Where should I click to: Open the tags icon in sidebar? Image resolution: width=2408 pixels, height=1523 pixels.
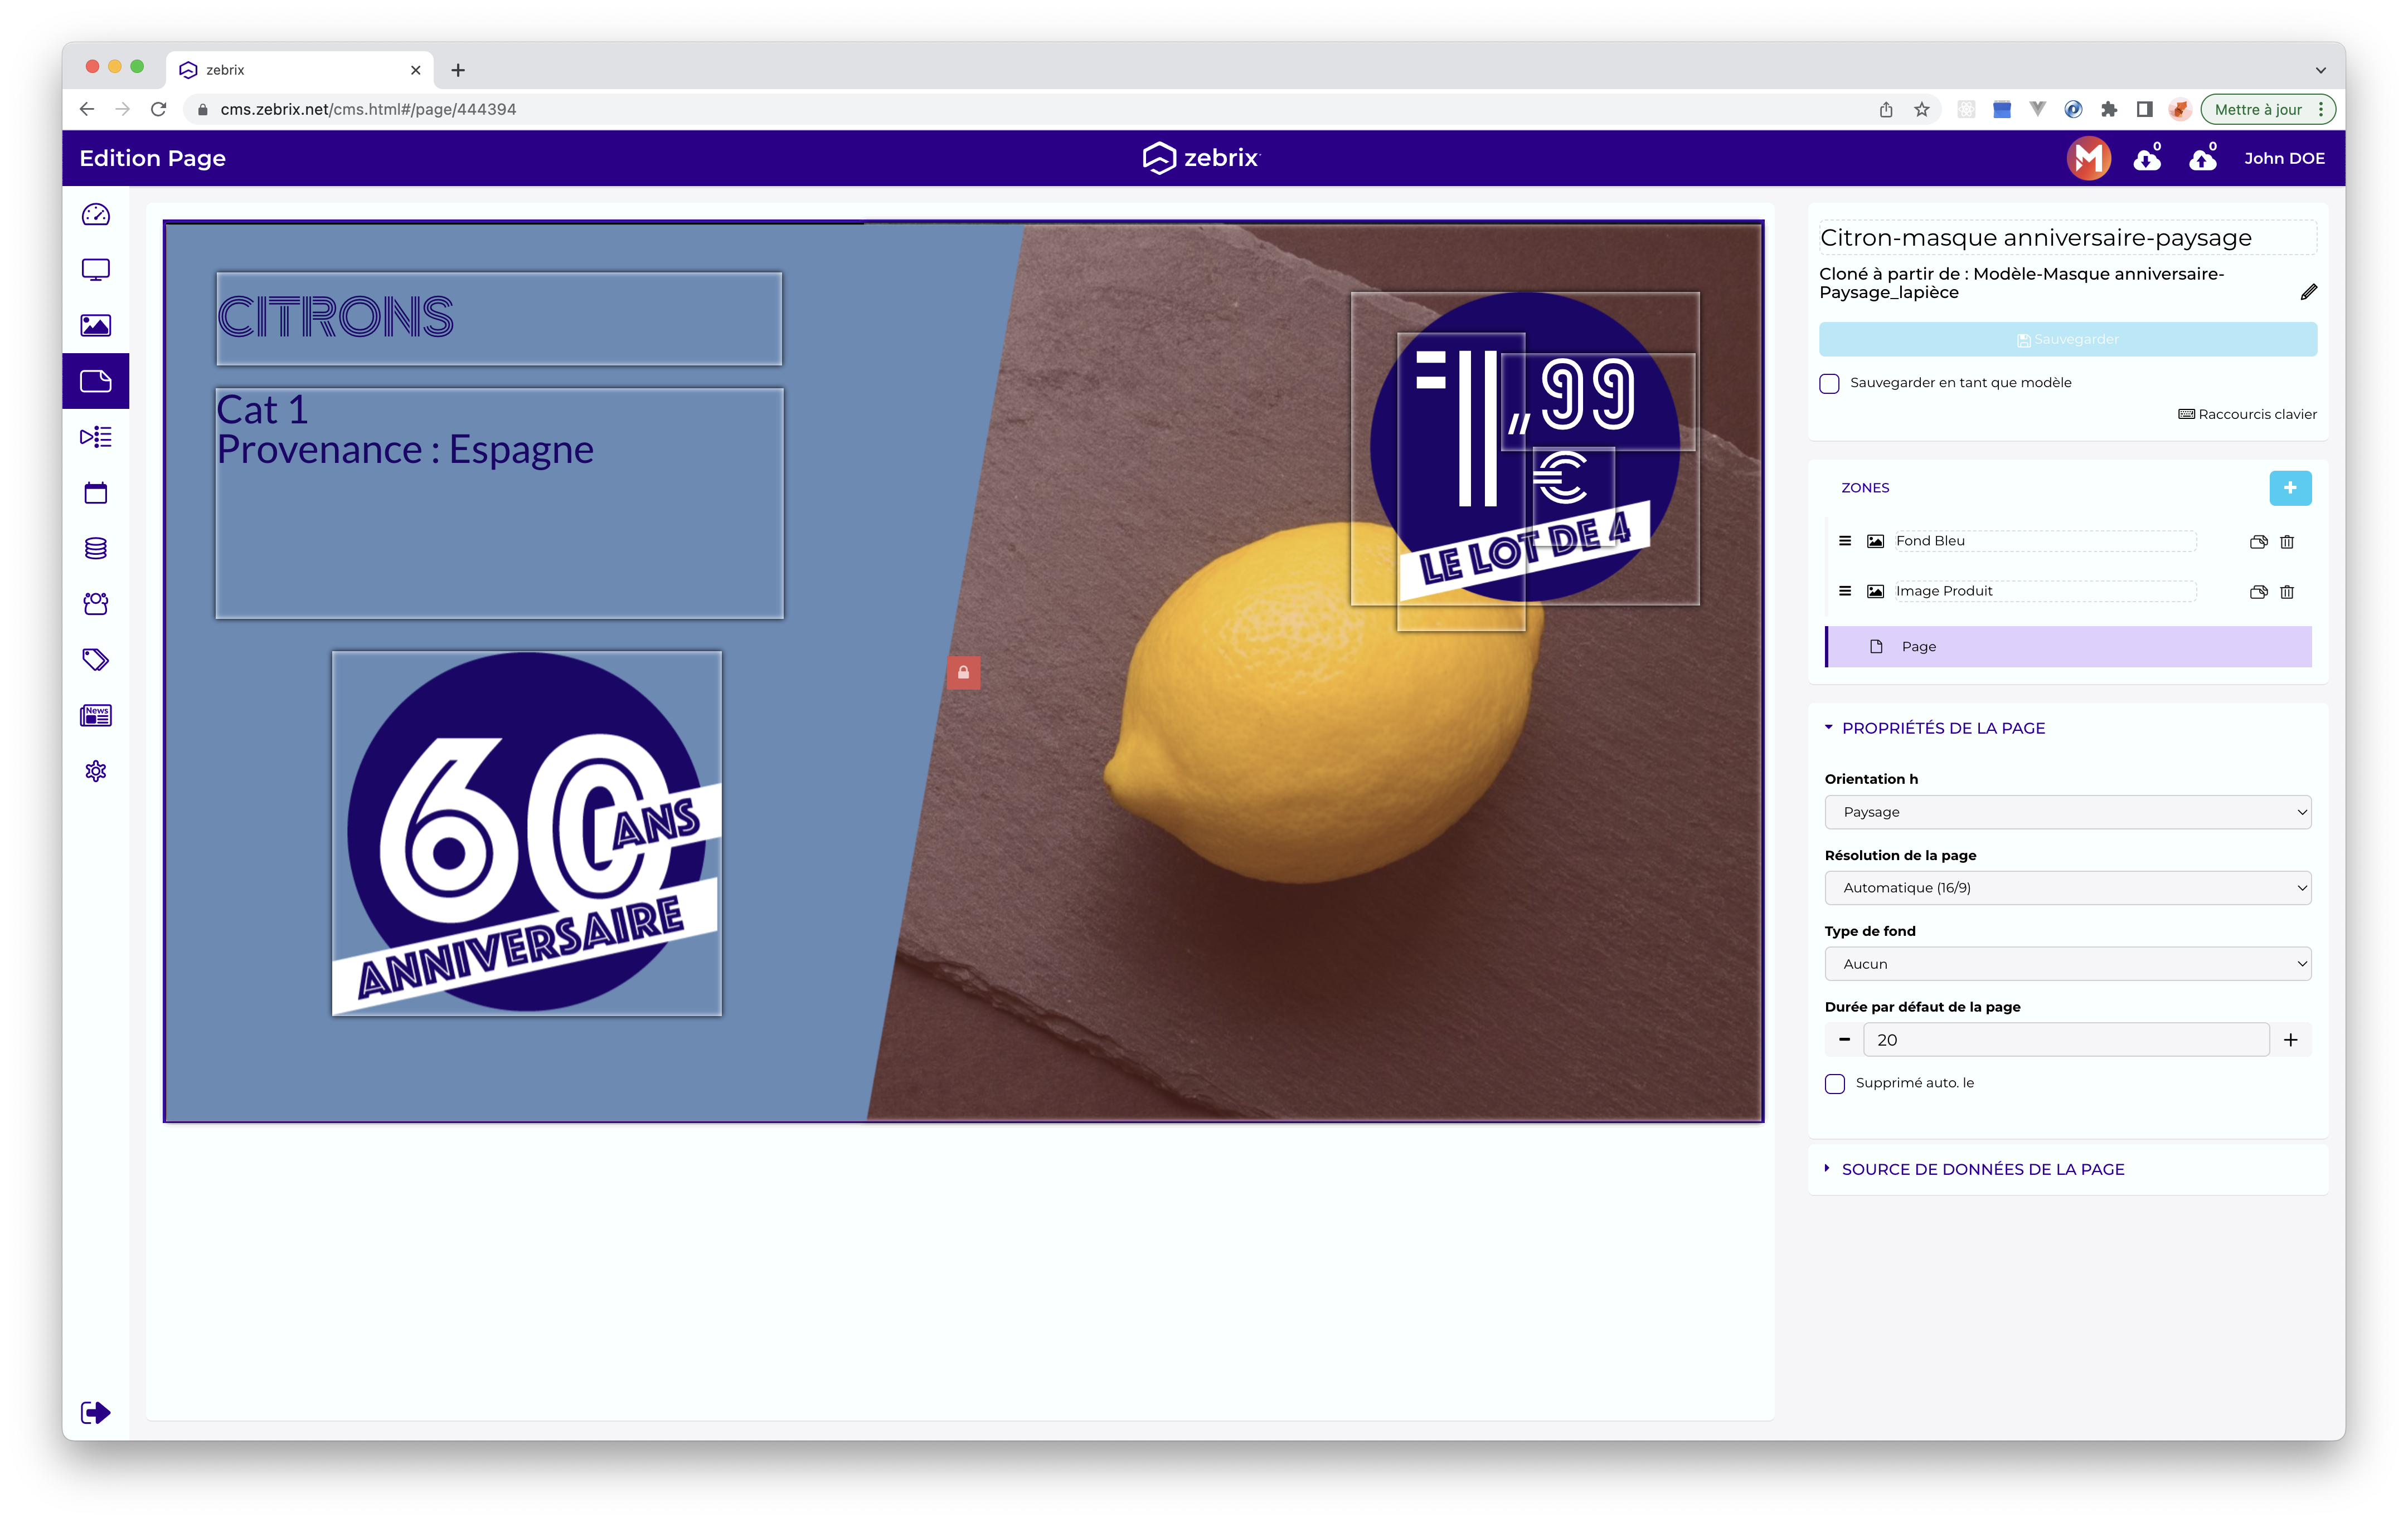click(x=96, y=660)
